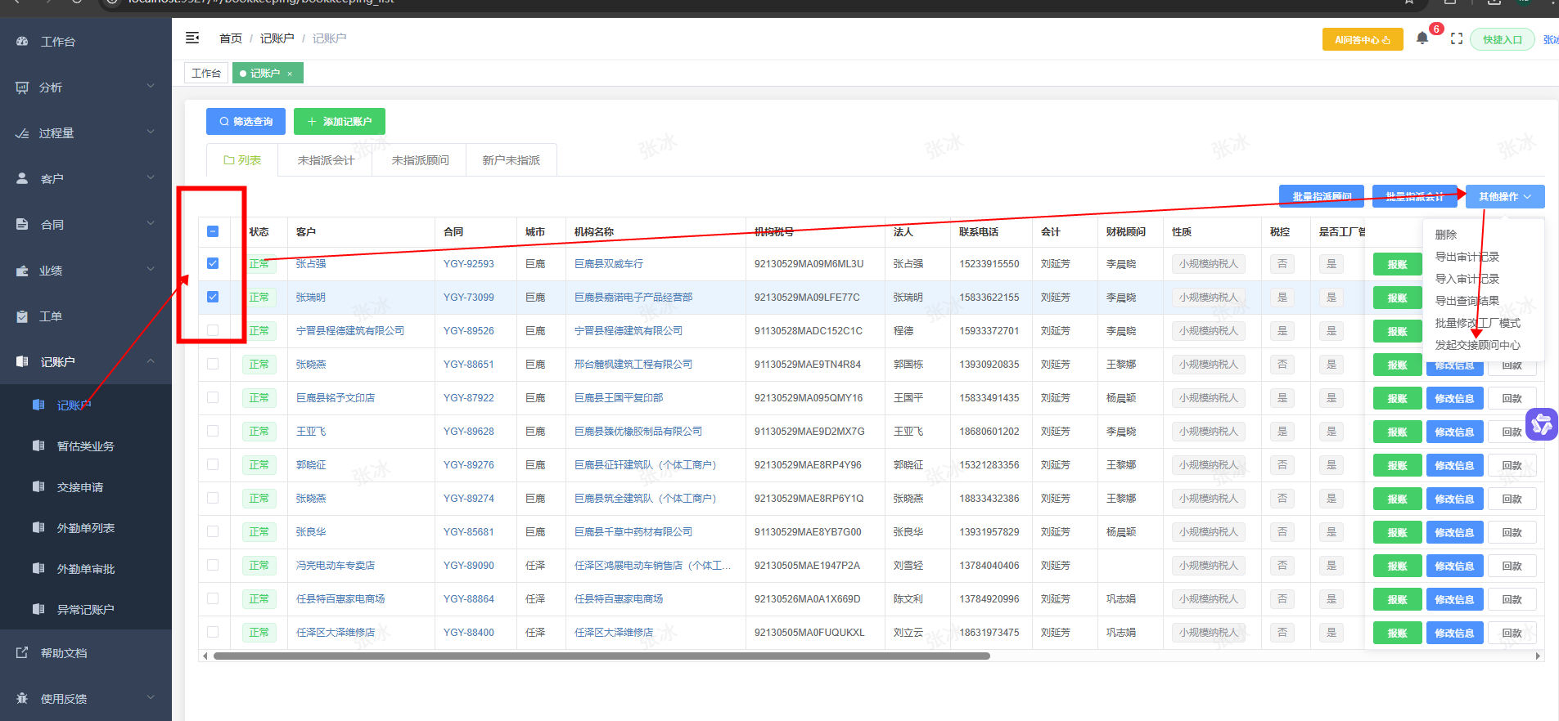
Task: Click the 合同 document icon in sidebar
Action: click(x=22, y=224)
